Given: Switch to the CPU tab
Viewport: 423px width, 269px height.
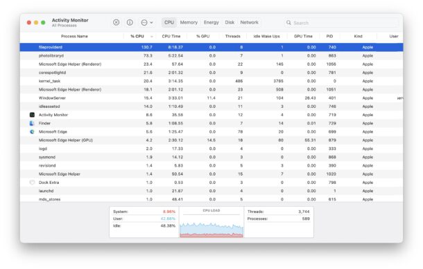Looking at the screenshot, I should pyautogui.click(x=169, y=22).
